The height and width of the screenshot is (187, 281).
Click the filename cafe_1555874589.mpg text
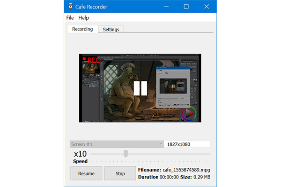[x=186, y=170]
